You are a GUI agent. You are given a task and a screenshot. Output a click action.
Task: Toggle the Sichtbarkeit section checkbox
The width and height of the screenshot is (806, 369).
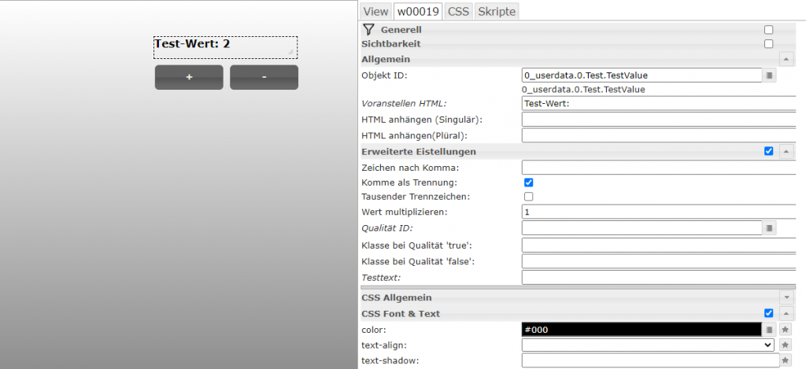768,44
